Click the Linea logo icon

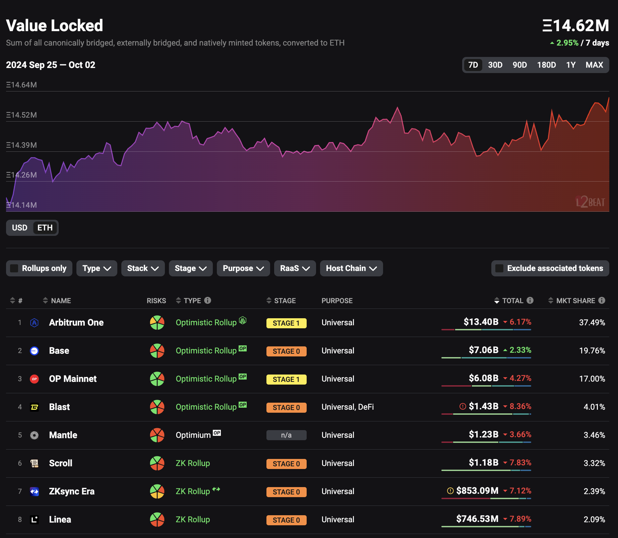coord(34,520)
